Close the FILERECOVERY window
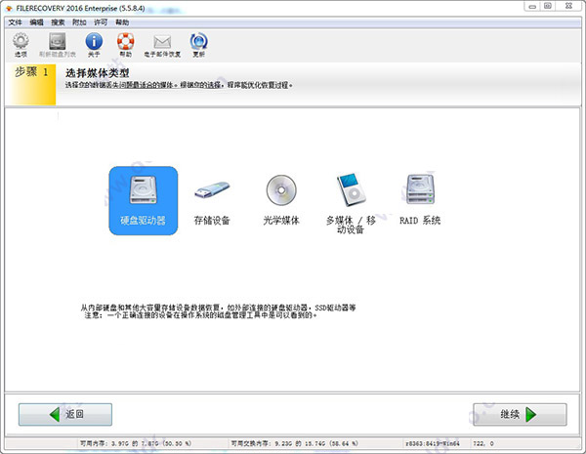 (x=568, y=7)
